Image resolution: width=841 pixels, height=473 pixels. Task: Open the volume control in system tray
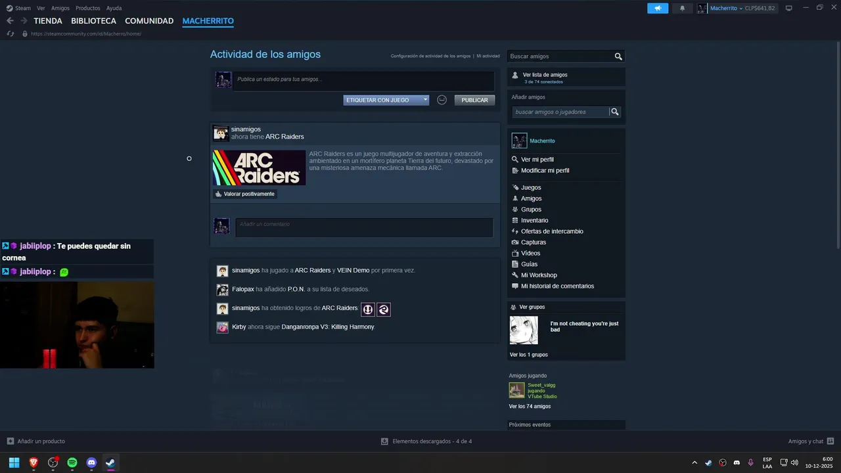click(x=794, y=462)
